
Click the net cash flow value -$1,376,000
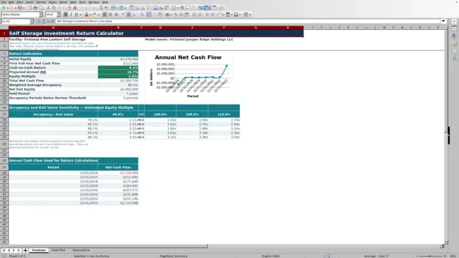pyautogui.click(x=118, y=173)
